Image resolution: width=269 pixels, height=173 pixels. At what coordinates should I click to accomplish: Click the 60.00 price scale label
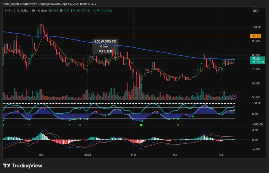(x=256, y=83)
